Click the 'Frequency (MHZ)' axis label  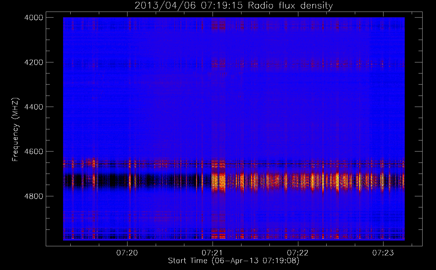tap(15, 130)
